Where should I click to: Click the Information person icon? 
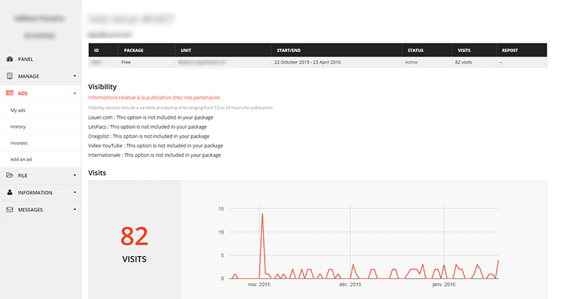point(10,192)
